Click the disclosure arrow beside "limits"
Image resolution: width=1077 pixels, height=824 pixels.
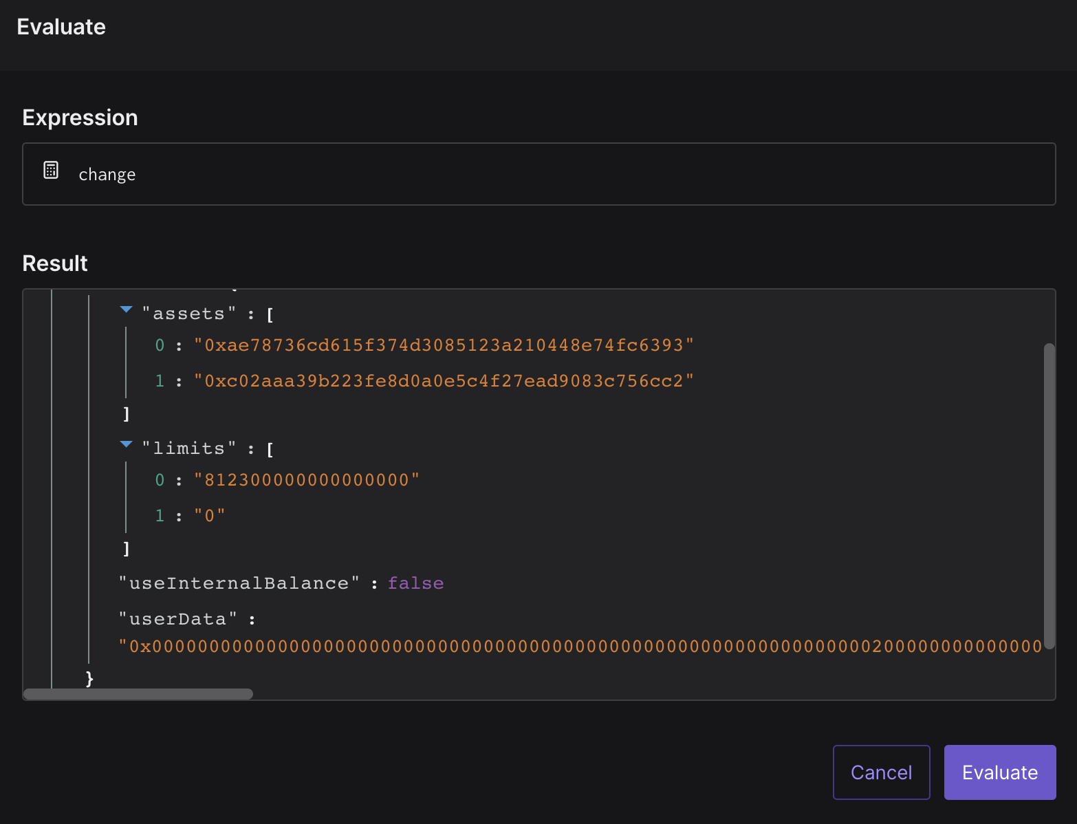tap(126, 444)
